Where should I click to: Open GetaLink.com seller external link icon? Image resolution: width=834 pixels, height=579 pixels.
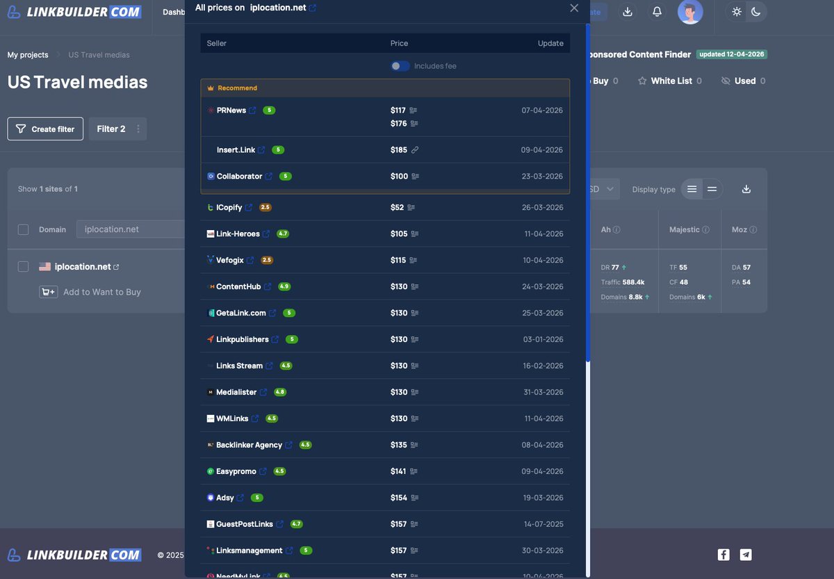pyautogui.click(x=272, y=313)
